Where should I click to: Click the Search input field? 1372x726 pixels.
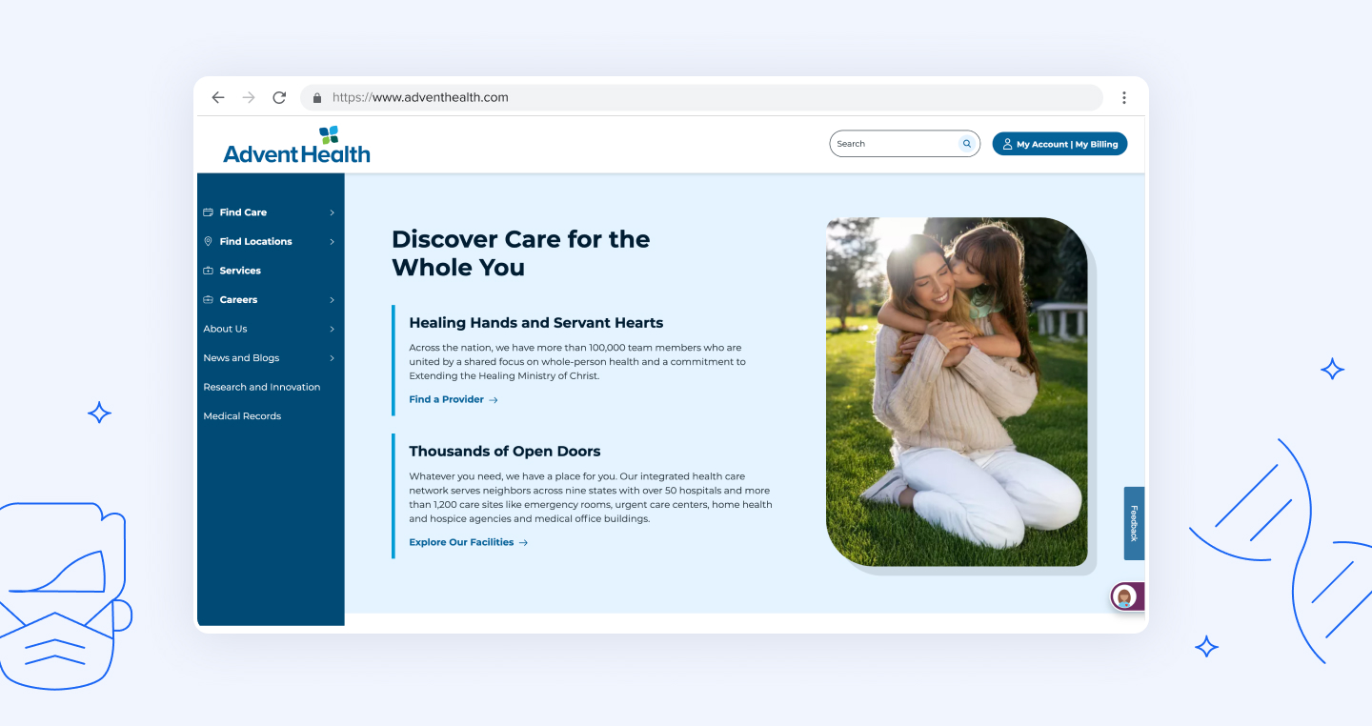pos(894,144)
